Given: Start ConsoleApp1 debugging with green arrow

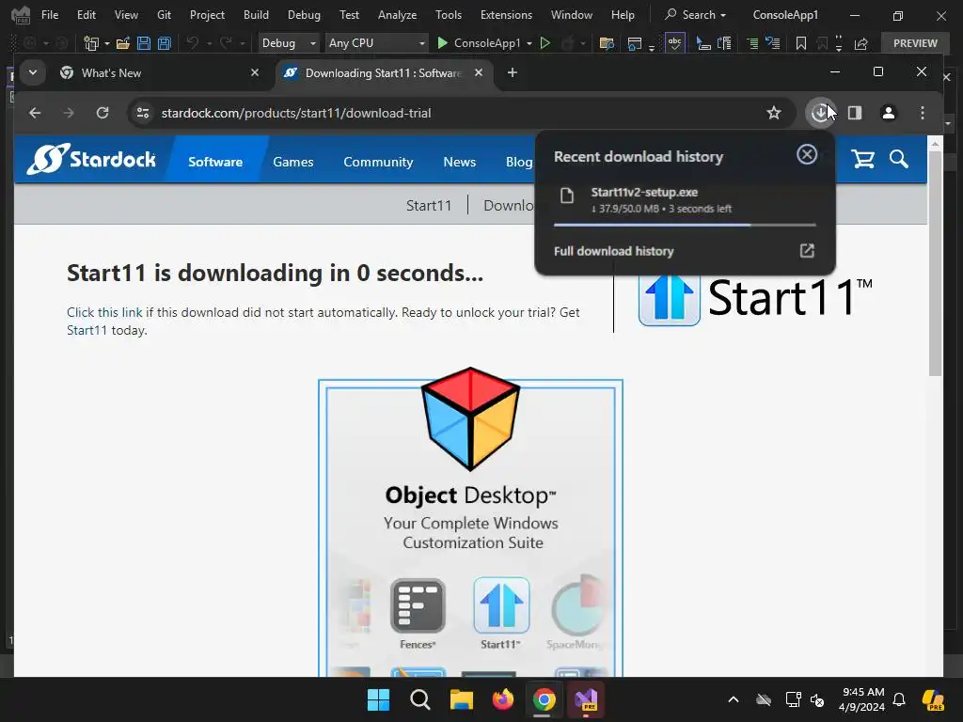Looking at the screenshot, I should (442, 43).
